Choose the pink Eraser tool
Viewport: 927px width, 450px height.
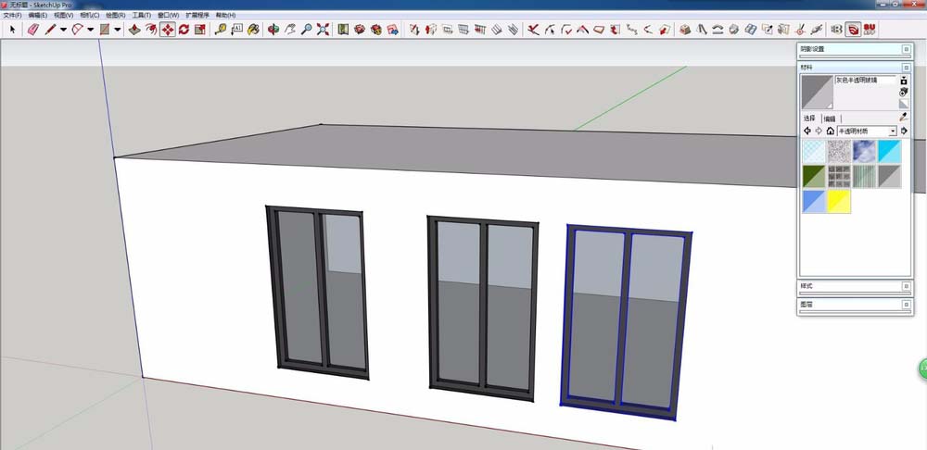(33, 29)
